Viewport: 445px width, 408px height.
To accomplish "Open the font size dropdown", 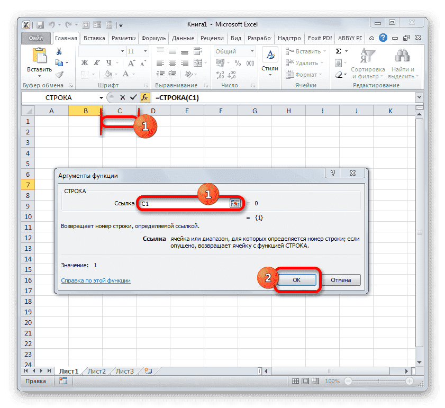I will pos(144,51).
